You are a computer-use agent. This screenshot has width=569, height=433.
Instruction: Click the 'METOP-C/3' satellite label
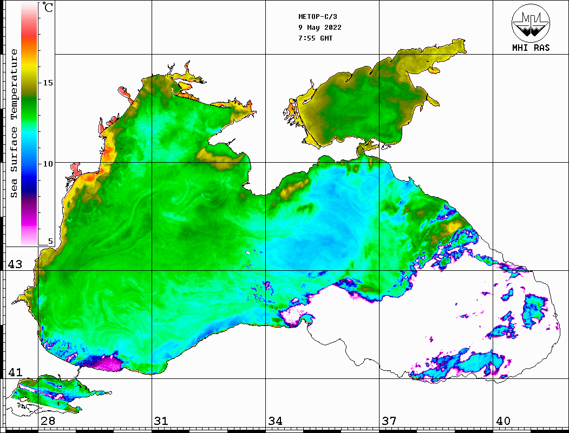317,17
